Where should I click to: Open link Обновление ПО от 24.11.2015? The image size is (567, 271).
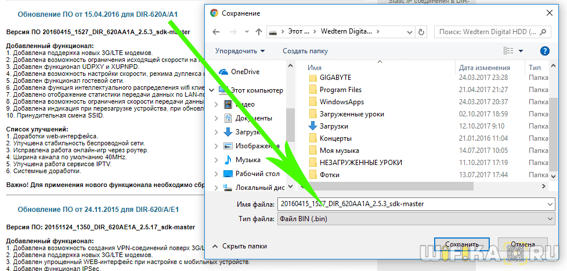coord(99,210)
